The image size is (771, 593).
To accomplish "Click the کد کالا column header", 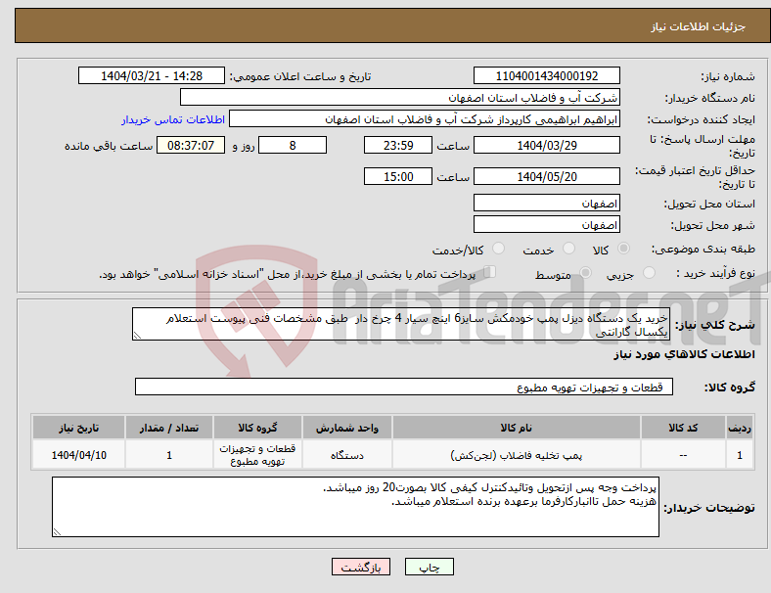I will pyautogui.click(x=683, y=428).
